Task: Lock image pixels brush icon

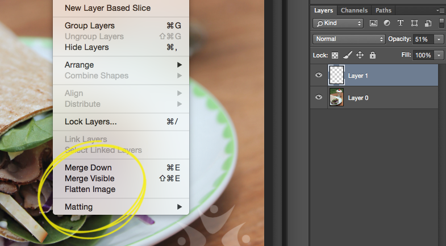Action: point(347,55)
